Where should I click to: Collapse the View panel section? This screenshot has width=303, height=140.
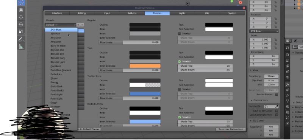coord(251,70)
